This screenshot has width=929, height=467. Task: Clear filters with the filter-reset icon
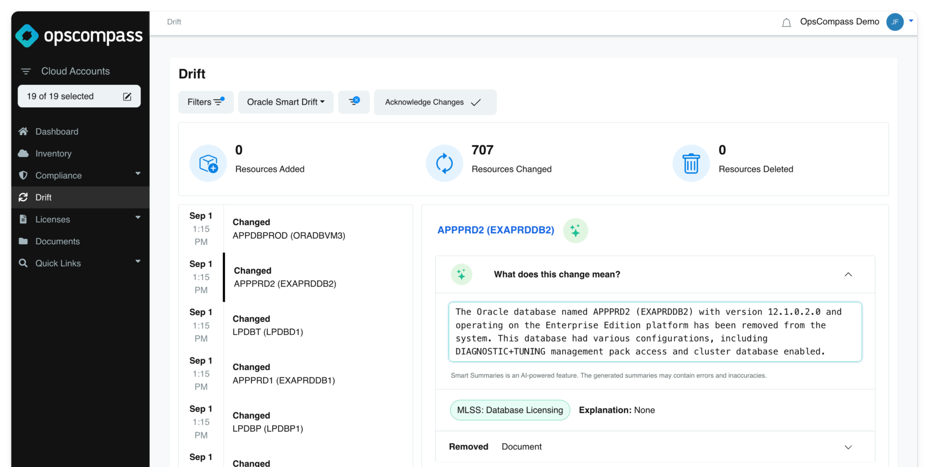point(354,102)
